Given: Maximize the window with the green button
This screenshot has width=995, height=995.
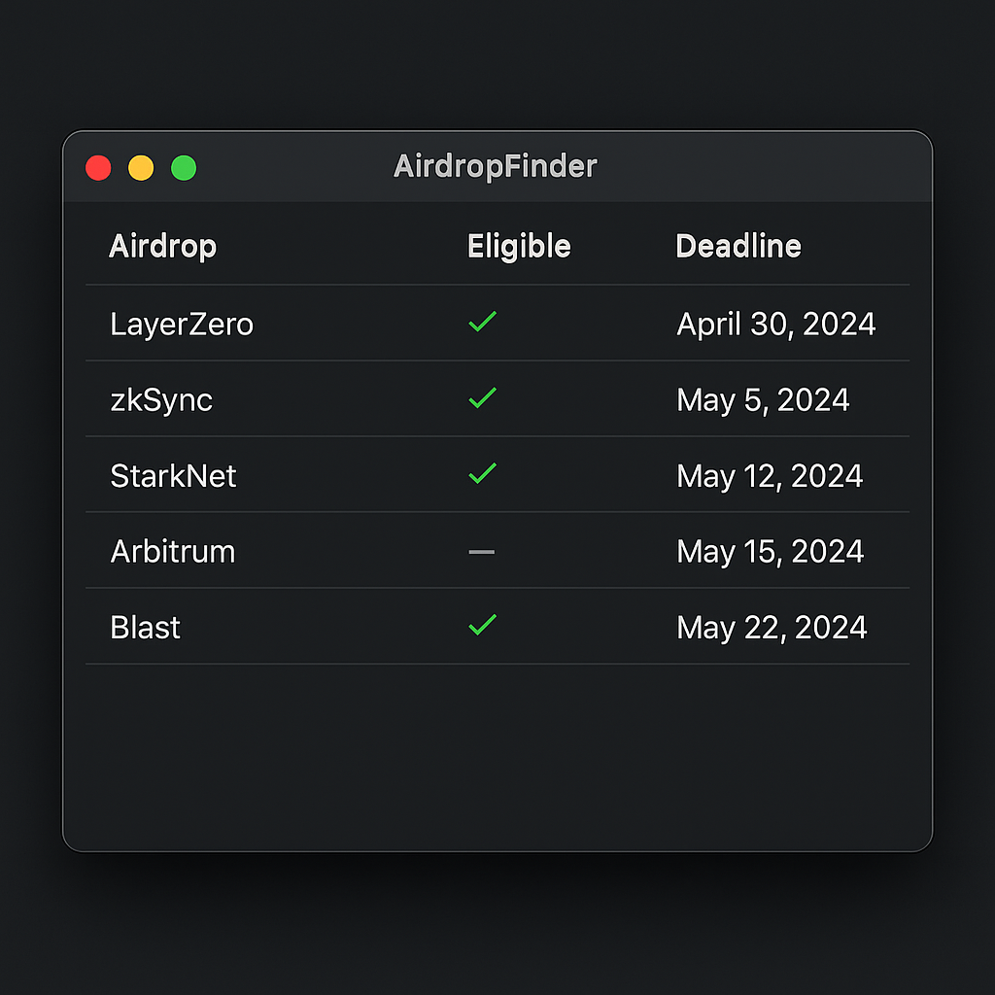Looking at the screenshot, I should click(x=184, y=168).
